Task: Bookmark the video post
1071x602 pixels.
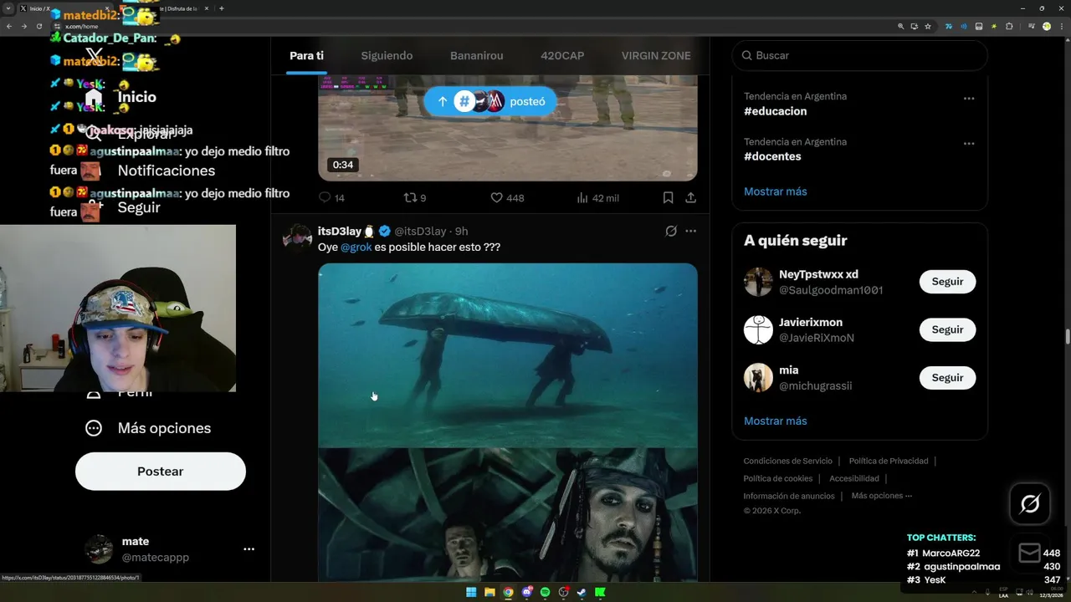Action: (x=668, y=198)
